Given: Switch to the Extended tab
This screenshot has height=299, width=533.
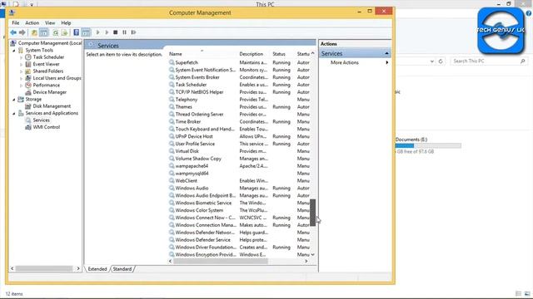Looking at the screenshot, I should 97,269.
